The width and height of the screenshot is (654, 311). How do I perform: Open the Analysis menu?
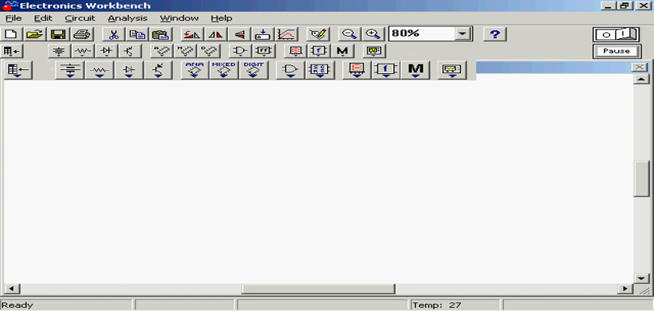click(128, 19)
